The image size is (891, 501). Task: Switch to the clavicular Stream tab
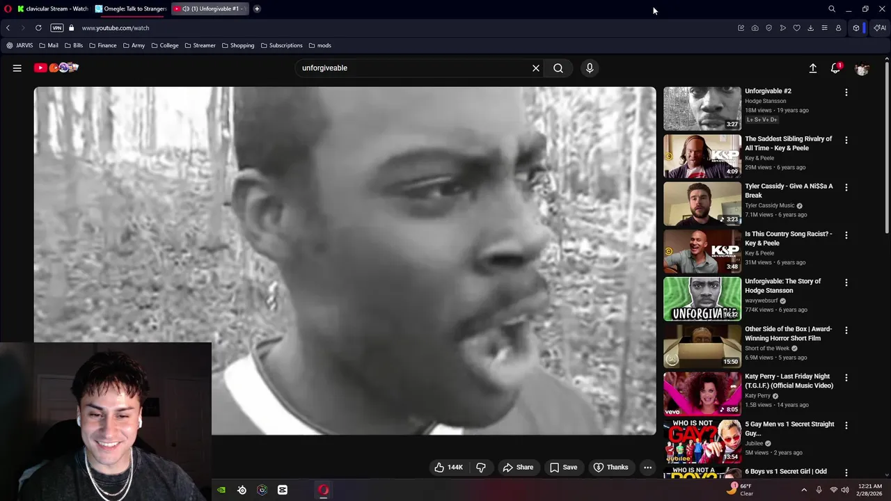(x=53, y=9)
